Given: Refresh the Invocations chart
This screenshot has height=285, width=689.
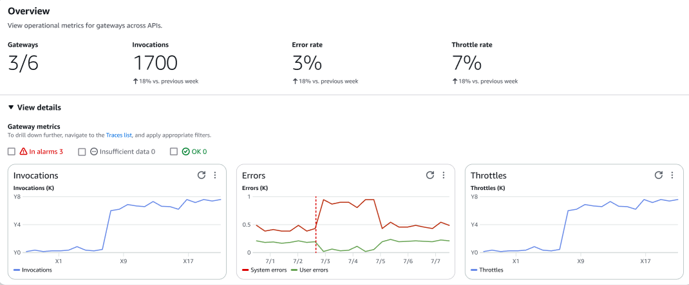Looking at the screenshot, I should tap(202, 175).
